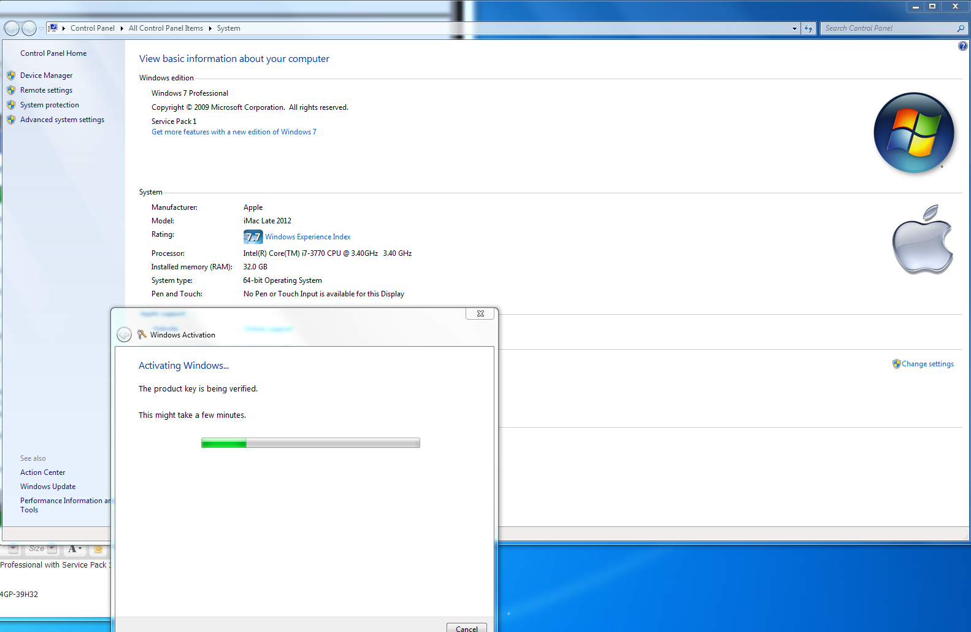Go back in the Control Panel window

pyautogui.click(x=12, y=28)
